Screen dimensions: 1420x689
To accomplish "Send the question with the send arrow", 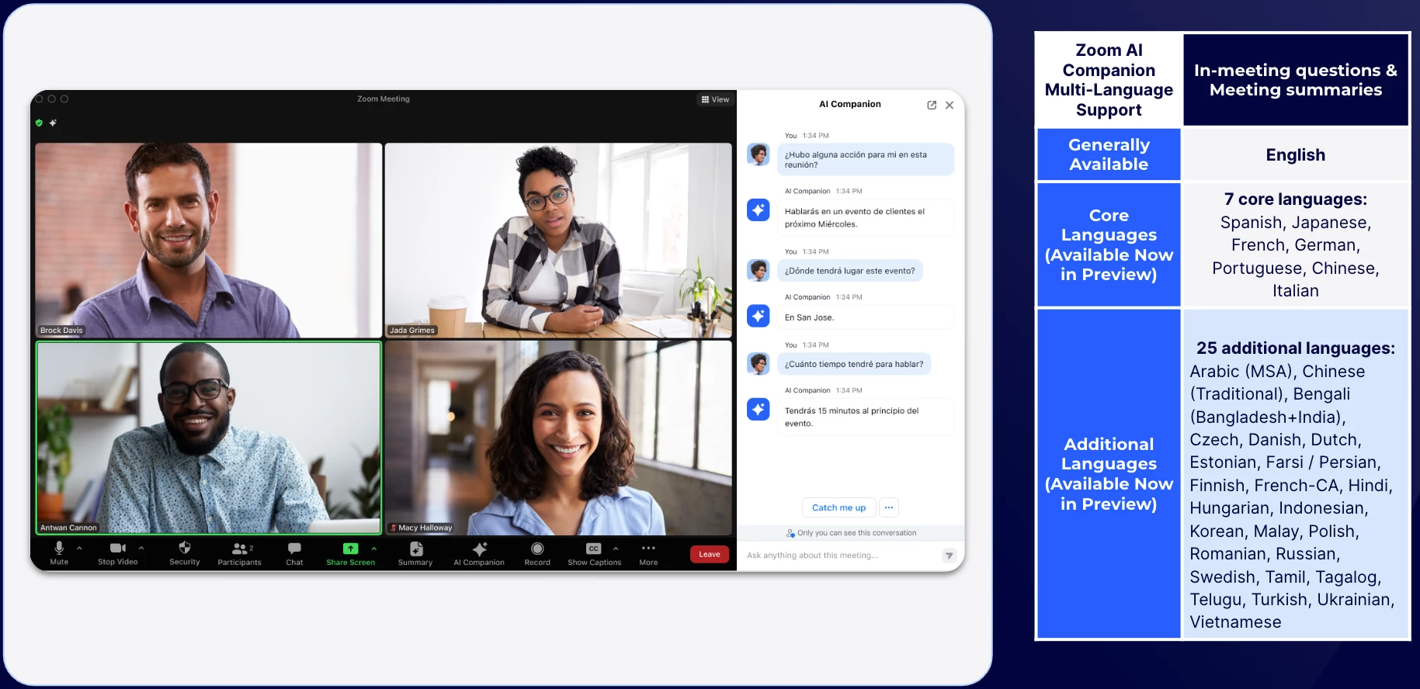I will (949, 556).
